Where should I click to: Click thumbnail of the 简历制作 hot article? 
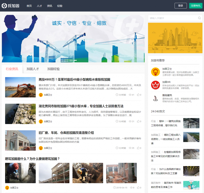(191, 185)
